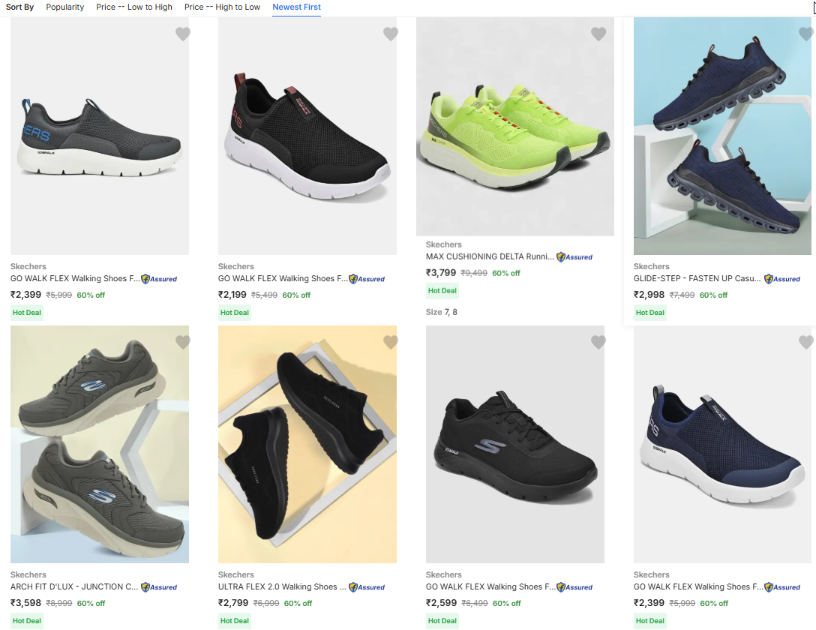Open GLIDE-STEP - FASTEN UP Casual title link
This screenshot has width=816, height=630.
click(x=697, y=278)
